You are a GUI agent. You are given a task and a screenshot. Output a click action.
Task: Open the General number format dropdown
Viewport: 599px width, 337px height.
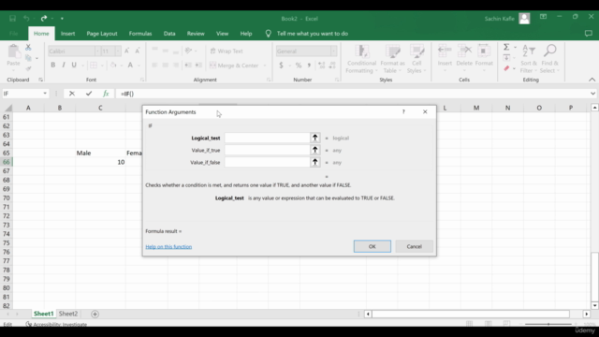click(333, 51)
